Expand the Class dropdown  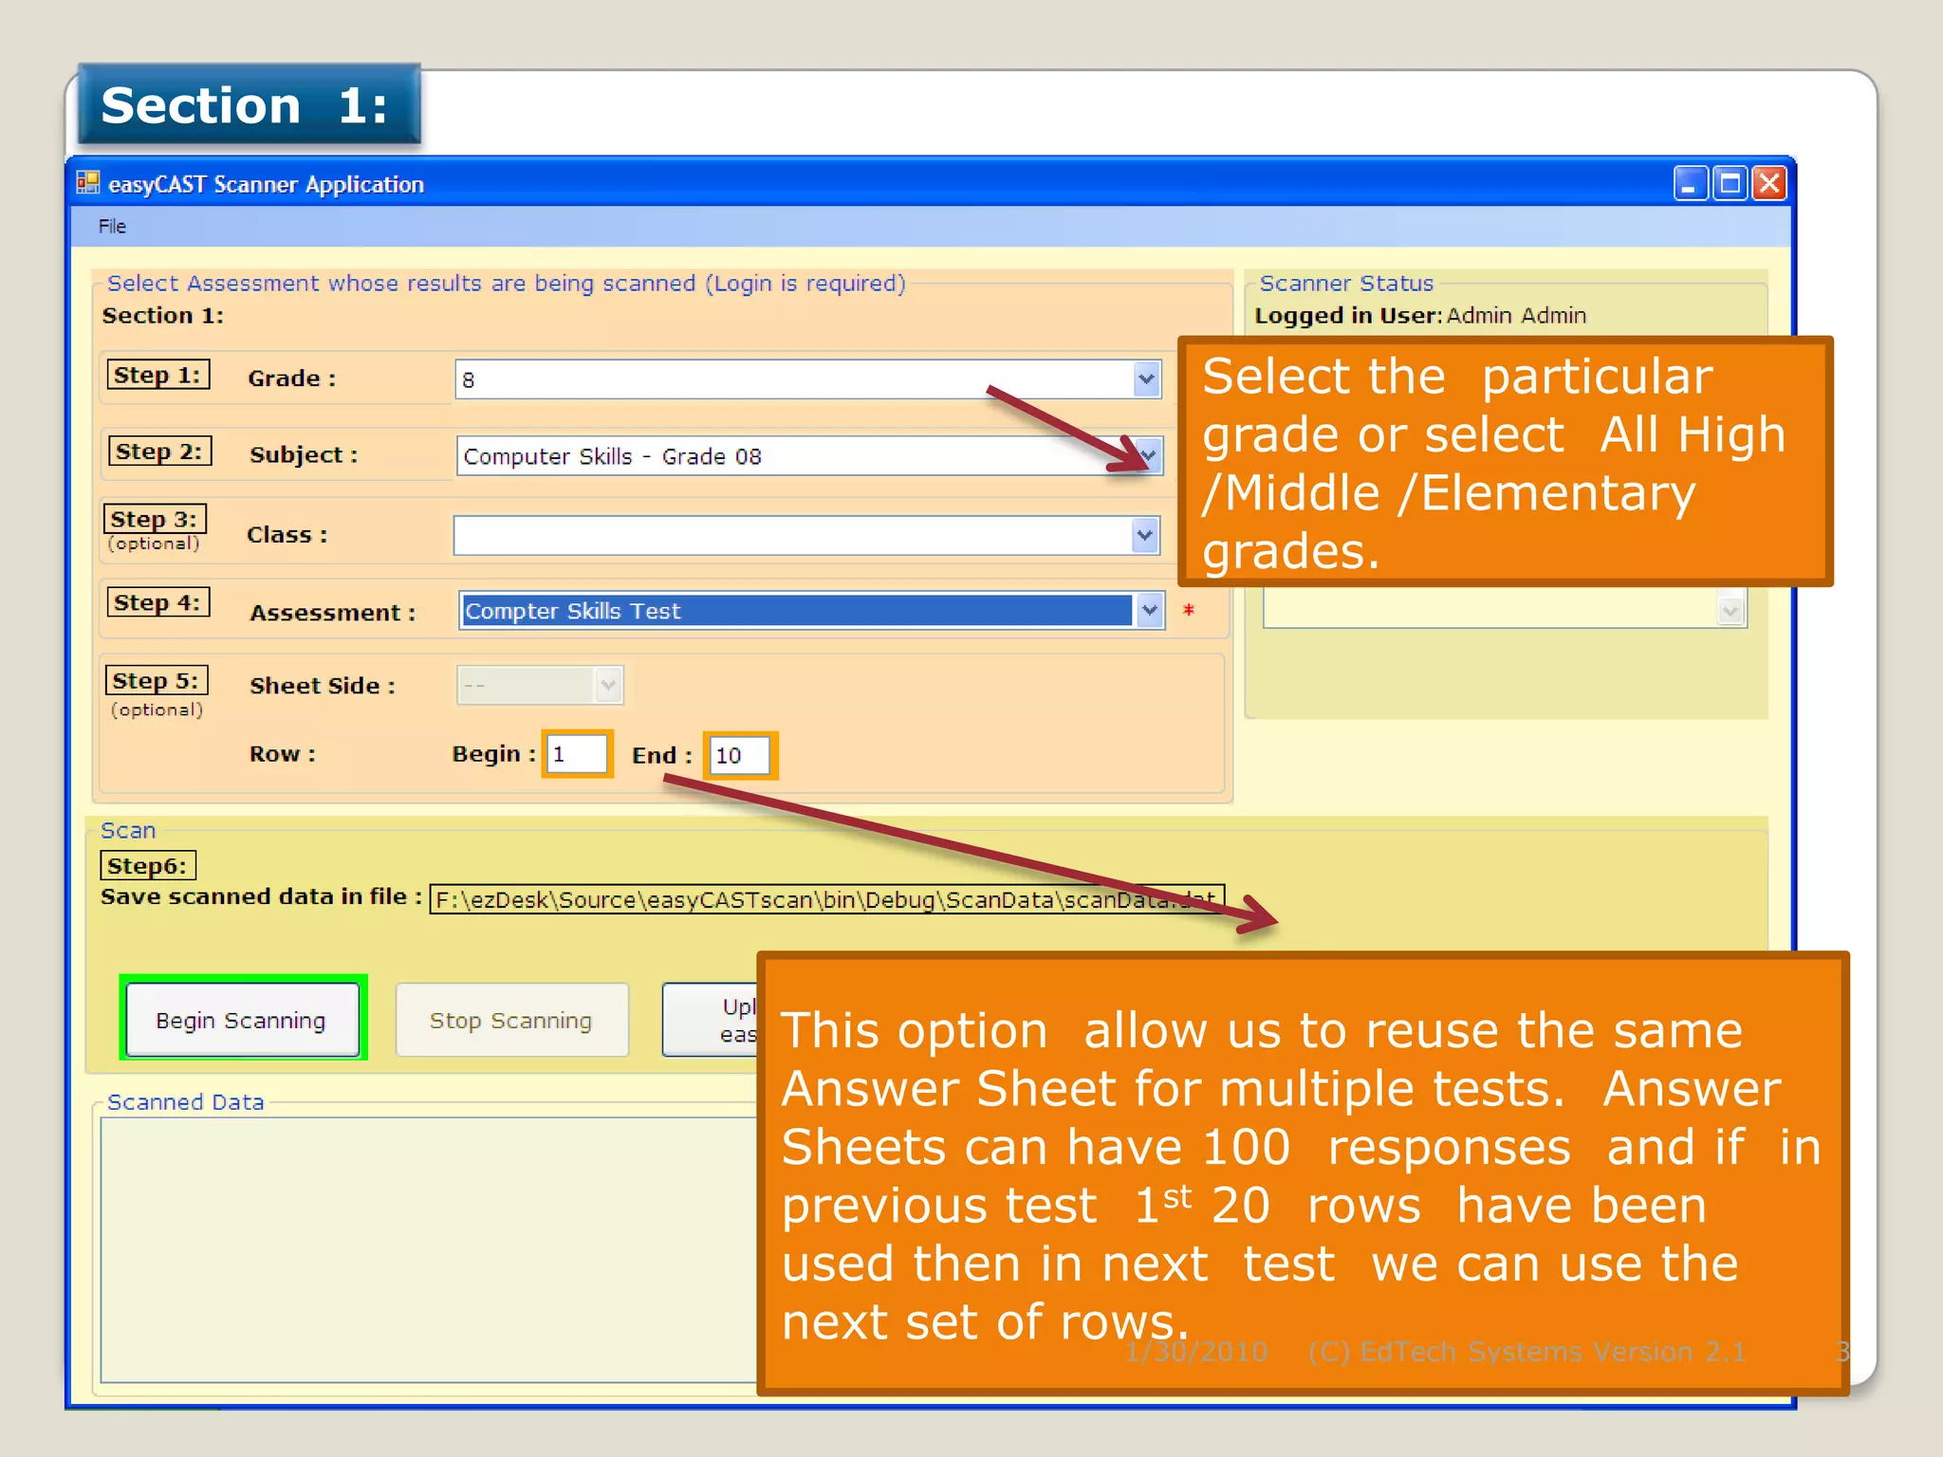(1145, 535)
